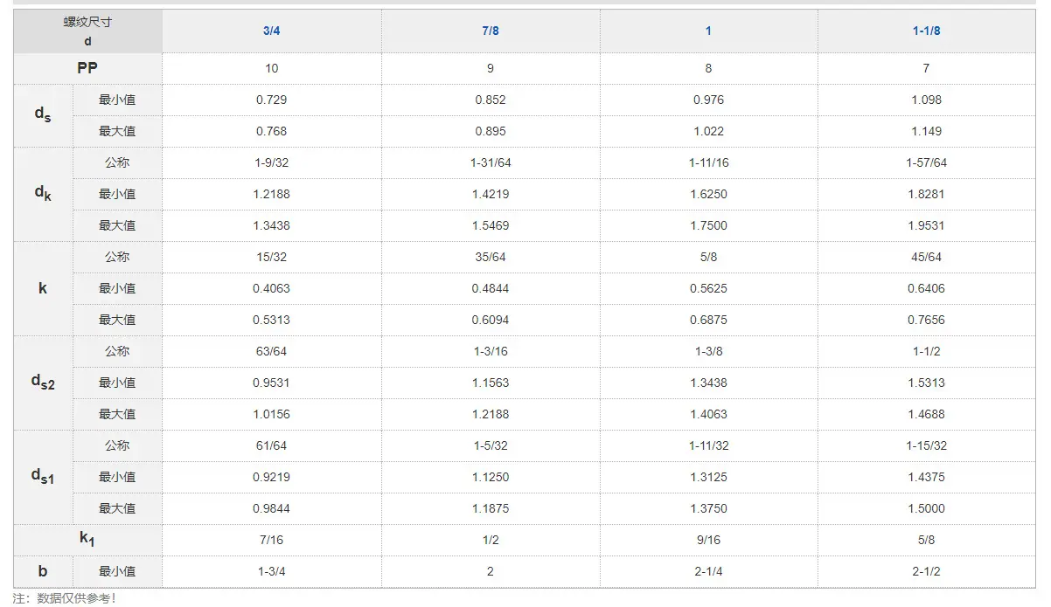Select the 35/64 nominal cell
Screen dimensions: 1051x607
[491, 257]
